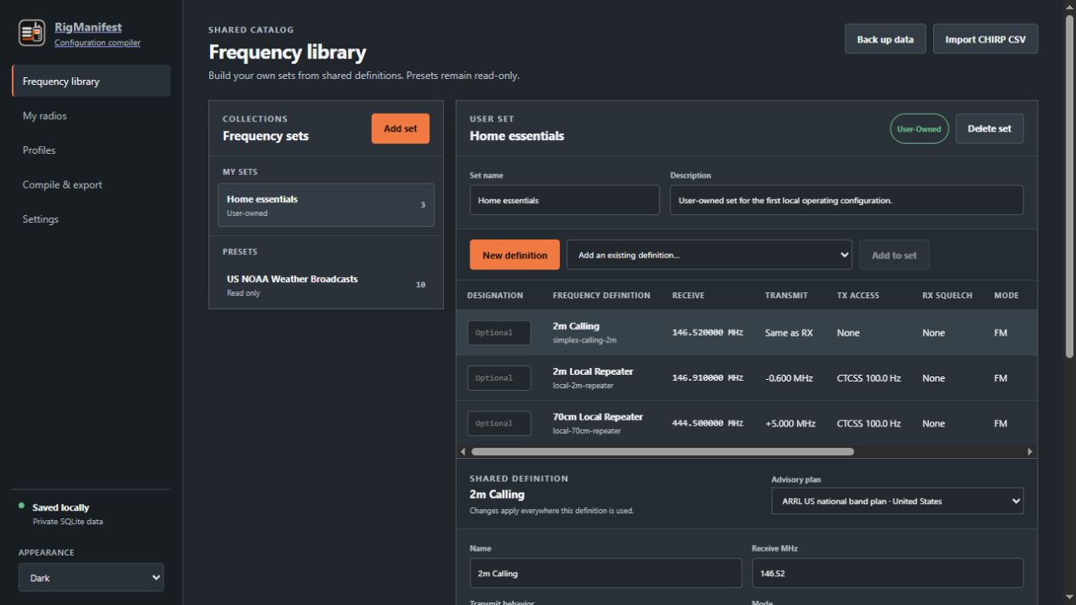Click the green Saved locally status dot
The height and width of the screenshot is (605, 1076).
click(21, 506)
